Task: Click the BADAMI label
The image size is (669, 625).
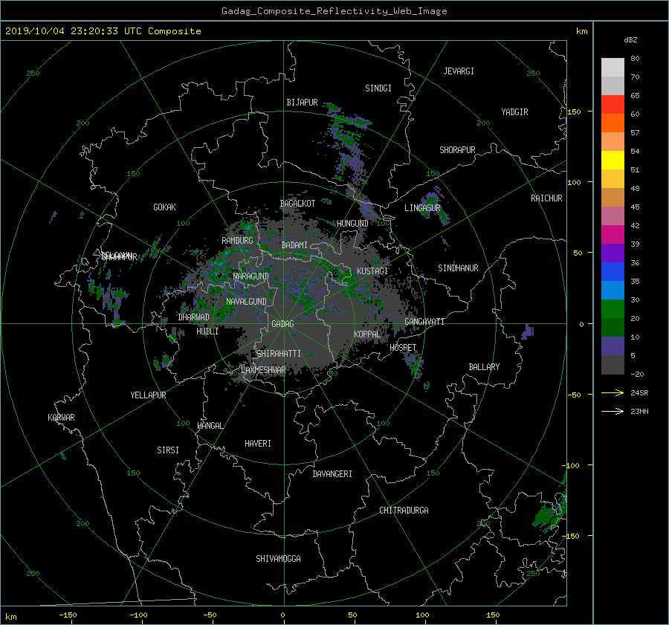Action: pos(294,245)
